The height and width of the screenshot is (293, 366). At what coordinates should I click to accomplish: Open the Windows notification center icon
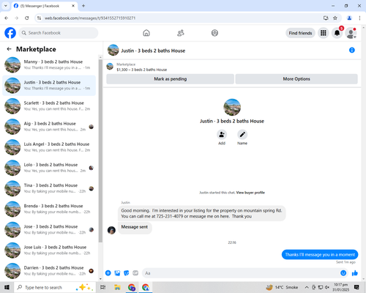tap(356, 287)
